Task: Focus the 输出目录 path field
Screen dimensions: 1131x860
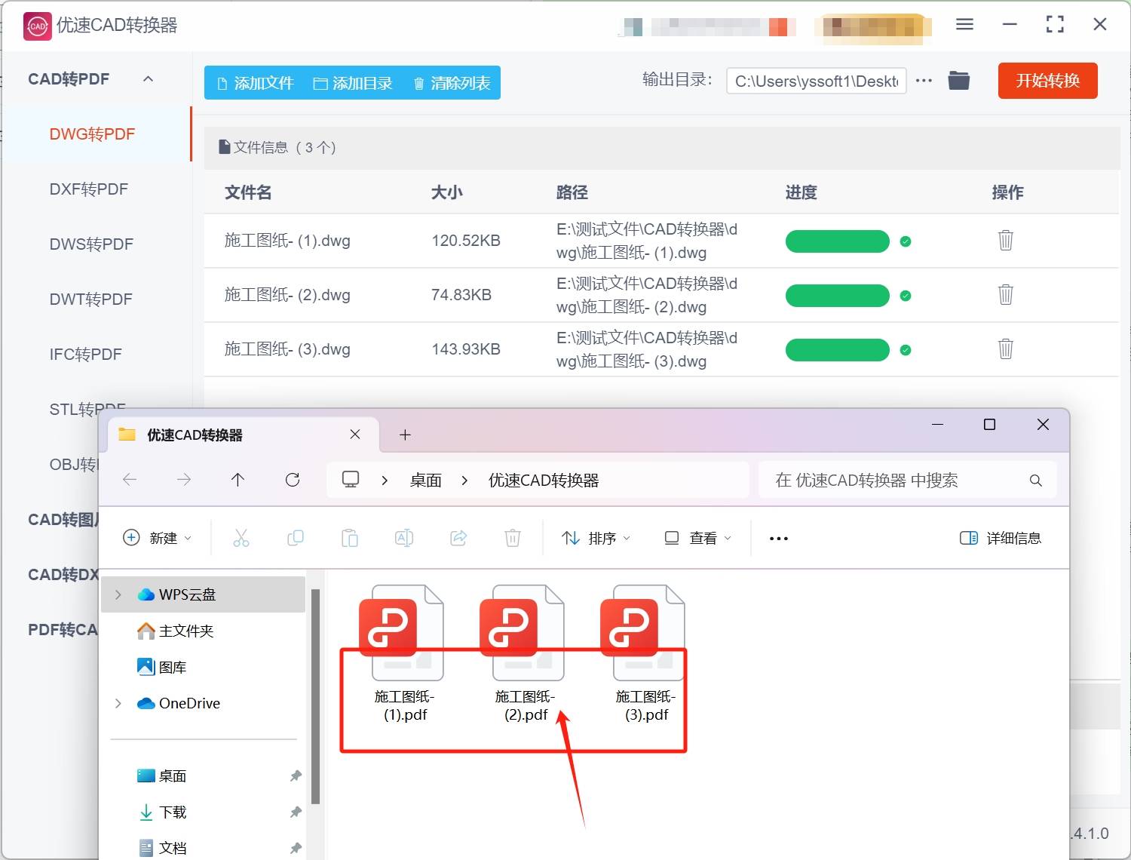Action: (816, 81)
